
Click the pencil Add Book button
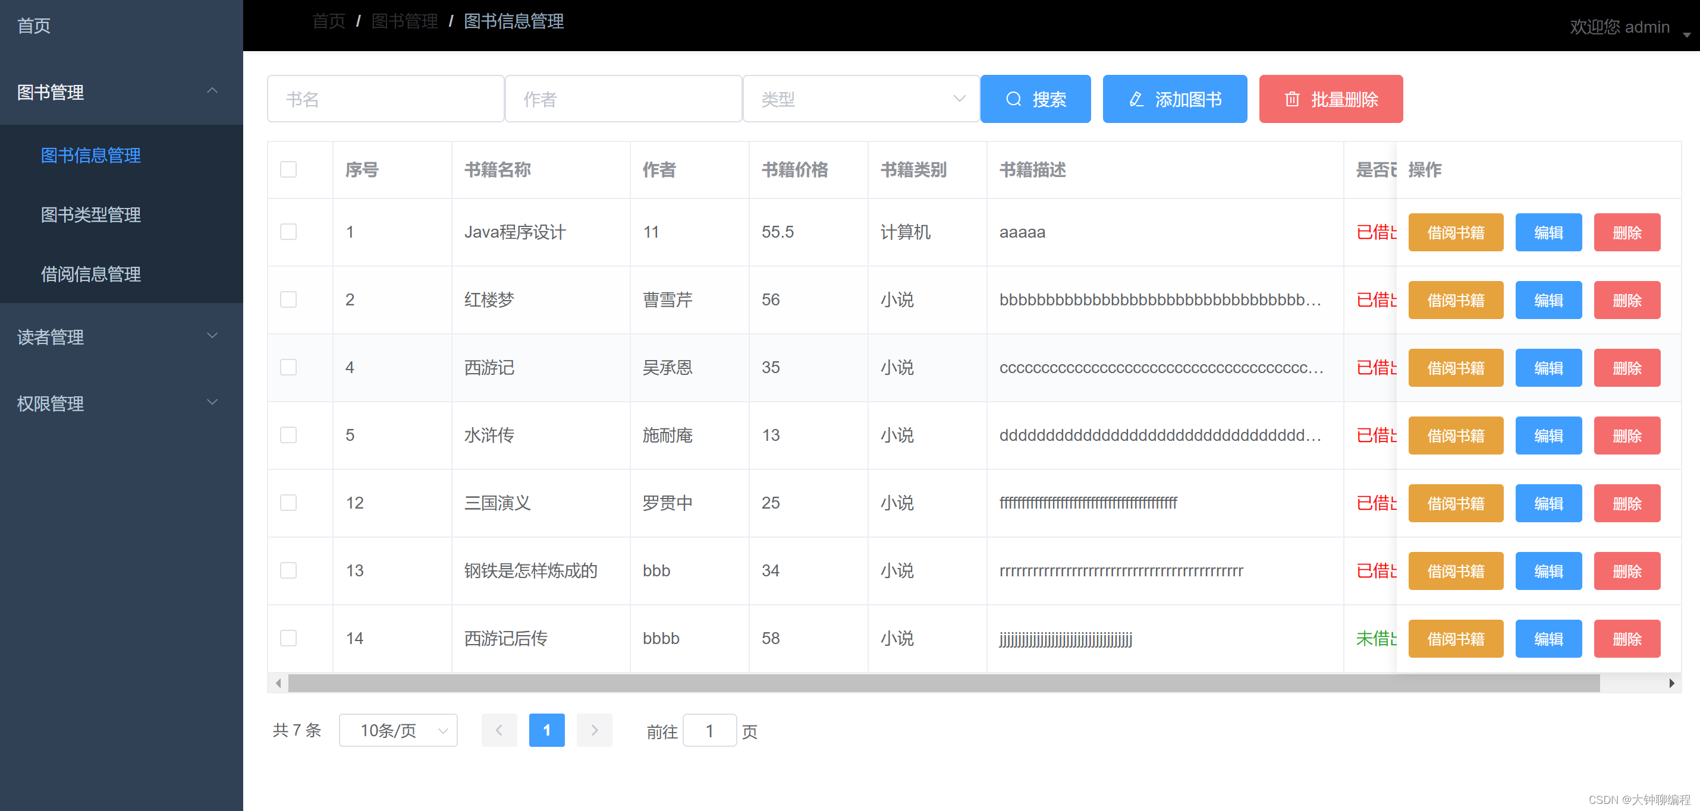(x=1174, y=99)
